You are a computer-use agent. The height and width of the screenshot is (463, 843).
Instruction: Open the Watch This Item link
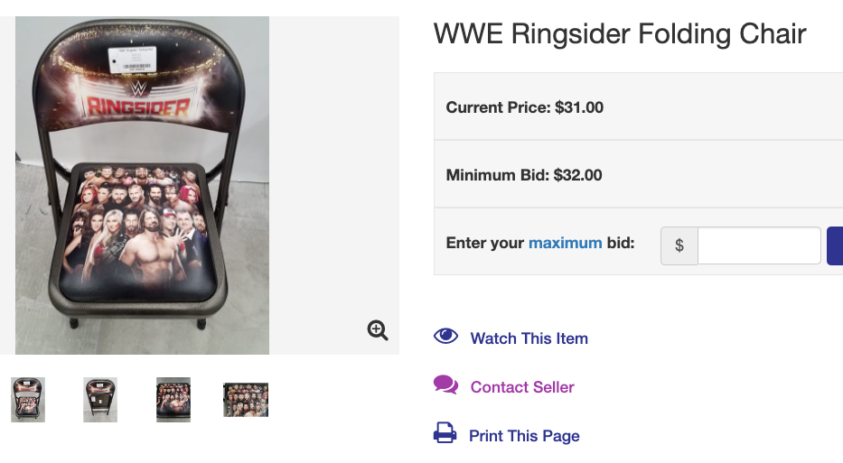coord(529,338)
